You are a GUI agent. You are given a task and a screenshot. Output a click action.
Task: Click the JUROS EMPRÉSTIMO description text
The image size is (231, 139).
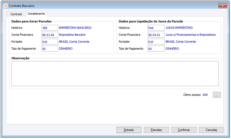179,28
